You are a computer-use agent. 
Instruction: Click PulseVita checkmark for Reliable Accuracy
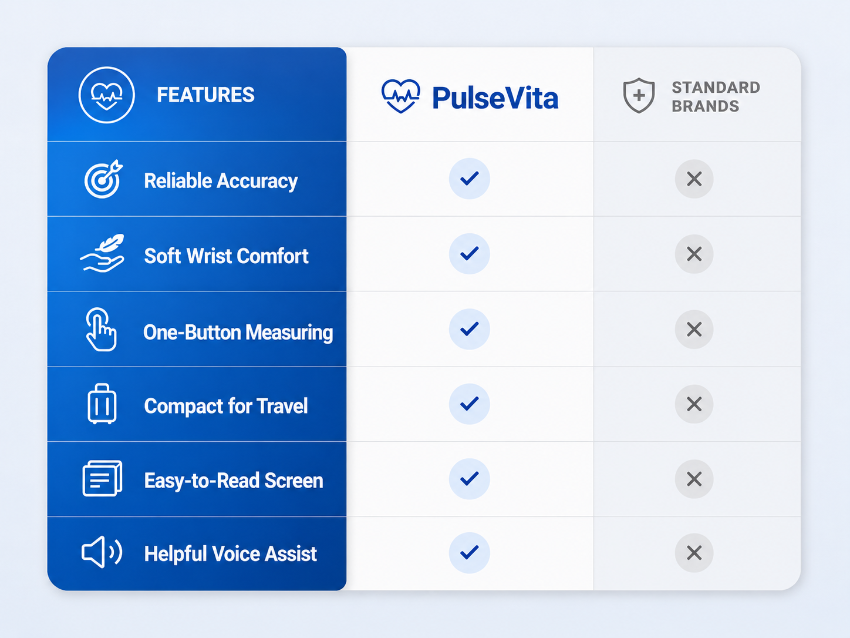pyautogui.click(x=470, y=179)
